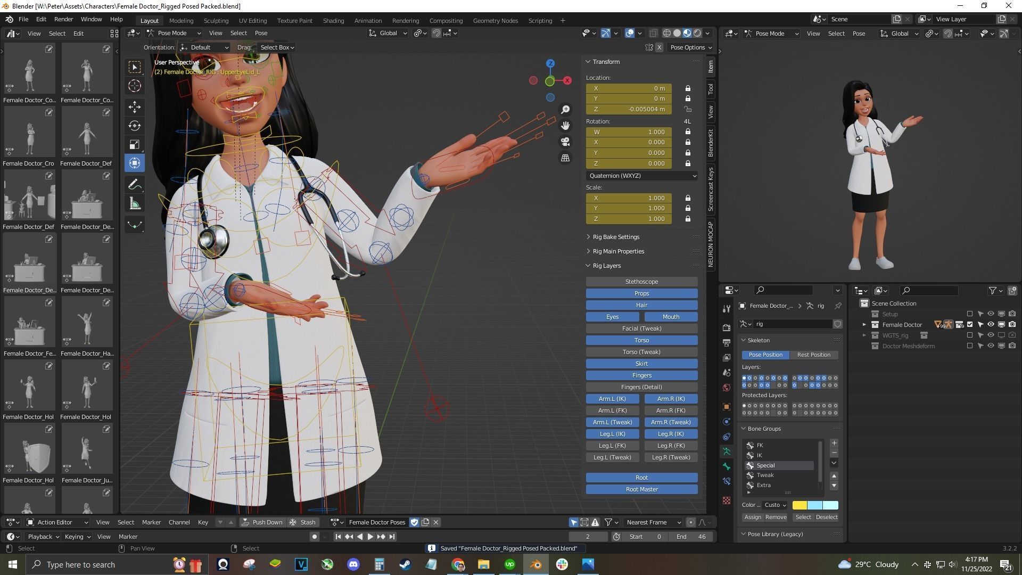Toggle the lock for Scale Y
The height and width of the screenshot is (575, 1022).
pyautogui.click(x=688, y=208)
